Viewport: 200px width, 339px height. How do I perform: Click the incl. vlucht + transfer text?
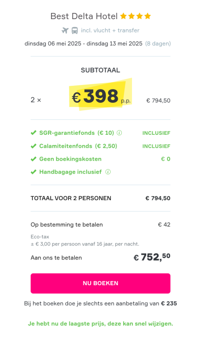[x=110, y=31]
